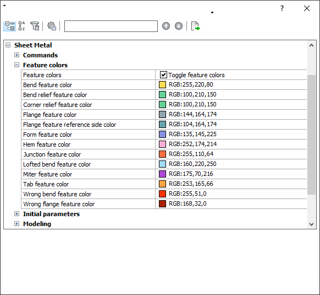Image resolution: width=320 pixels, height=295 pixels.
Task: Expand the Initial parameters section
Action: click(16, 214)
